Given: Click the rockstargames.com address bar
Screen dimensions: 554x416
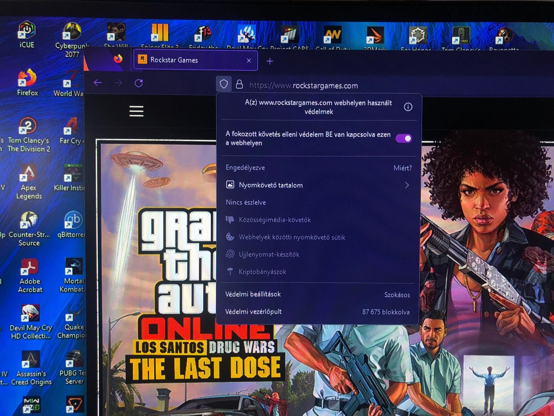Looking at the screenshot, I should (x=303, y=86).
